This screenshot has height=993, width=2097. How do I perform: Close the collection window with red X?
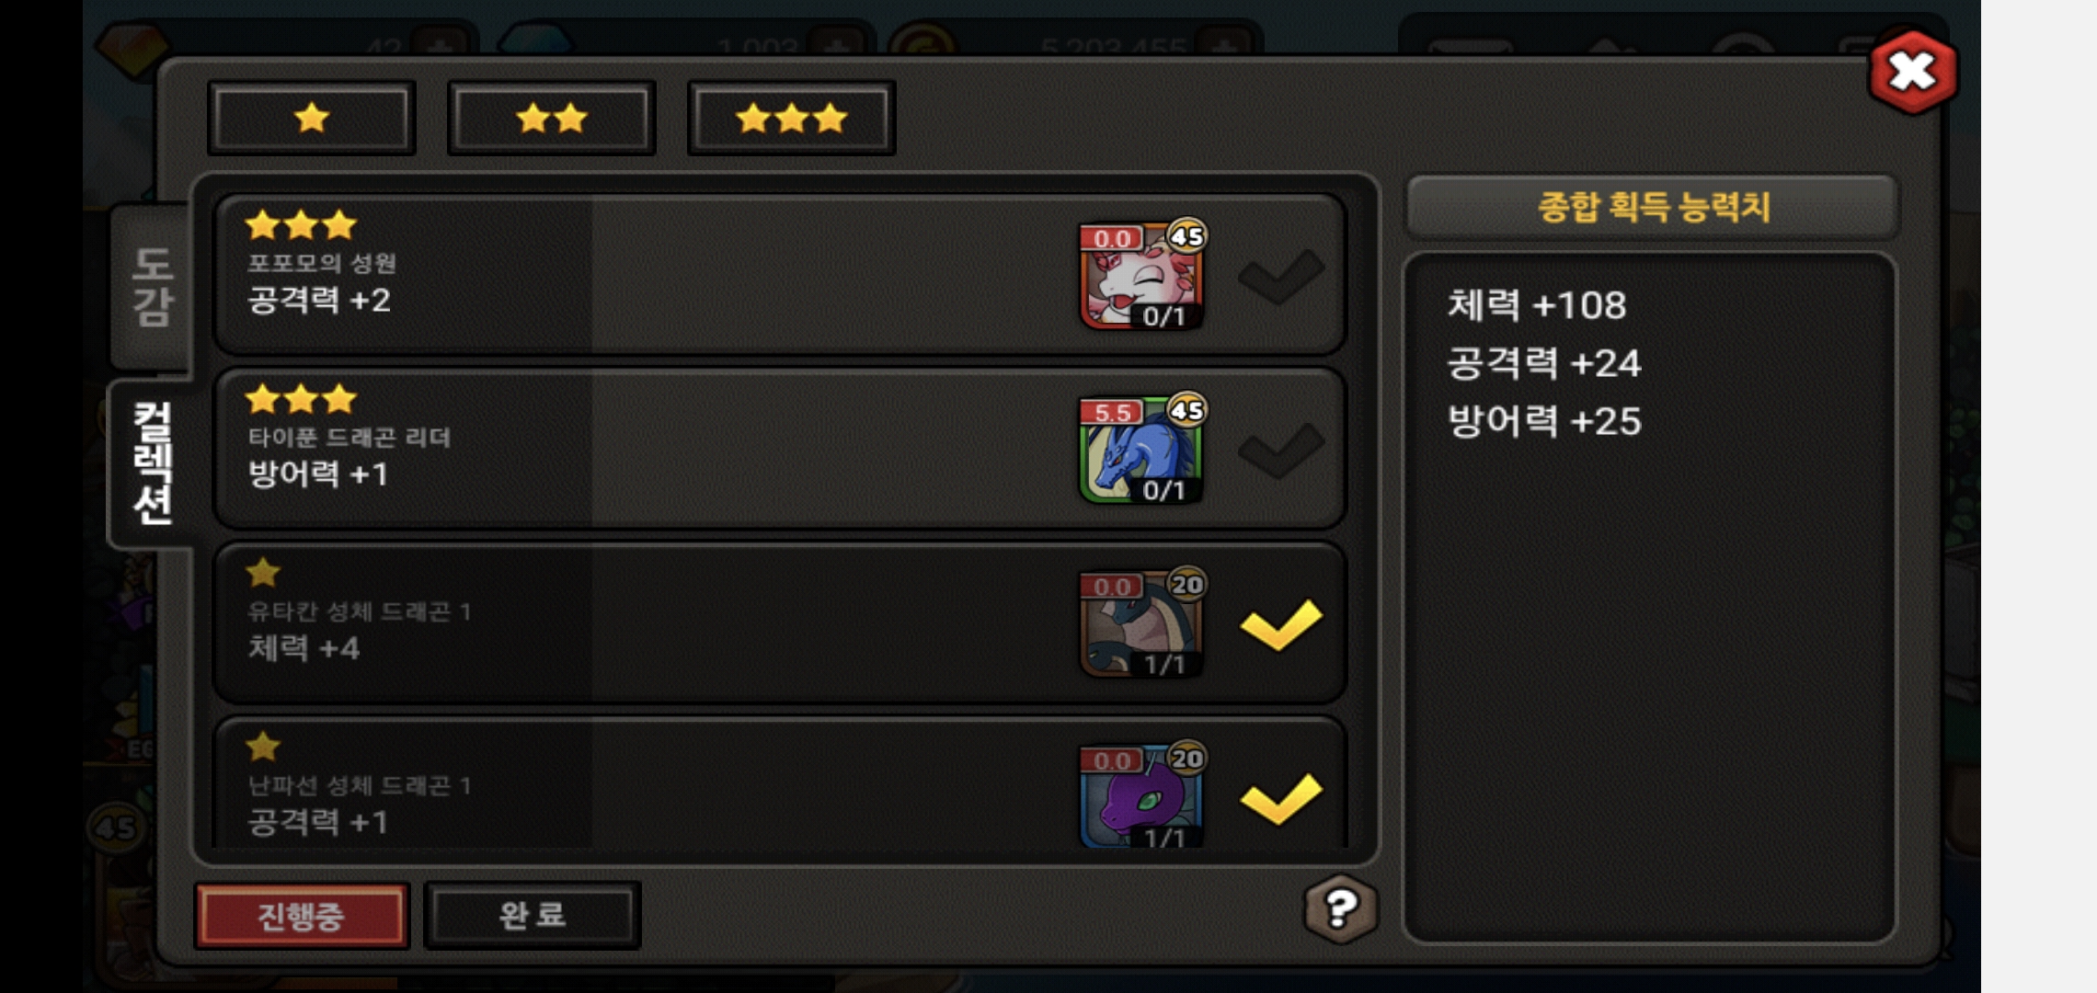point(1913,72)
